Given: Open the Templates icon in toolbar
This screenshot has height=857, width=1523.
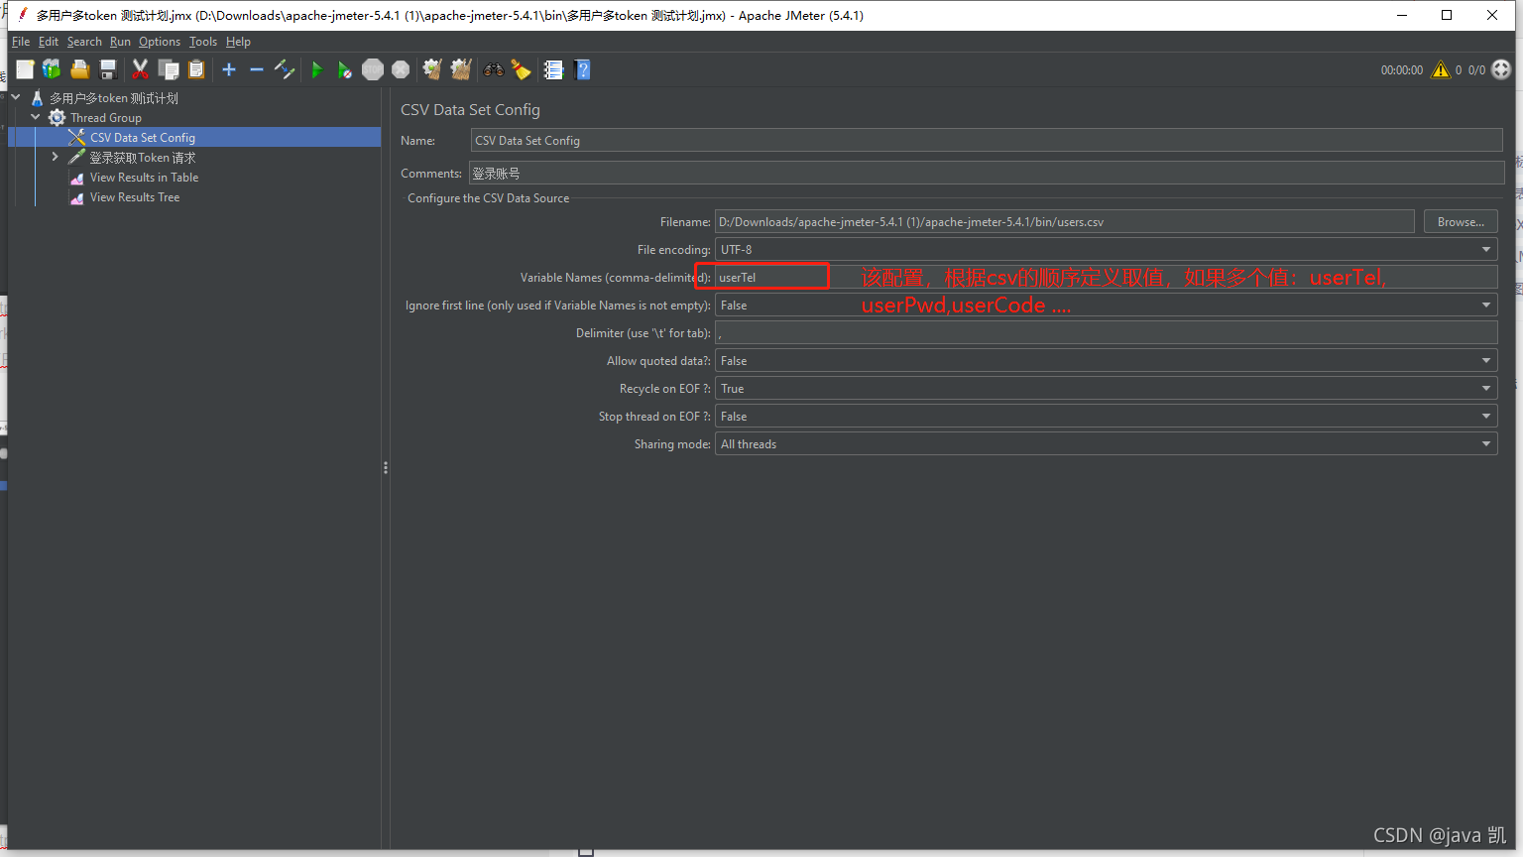Looking at the screenshot, I should click(52, 69).
